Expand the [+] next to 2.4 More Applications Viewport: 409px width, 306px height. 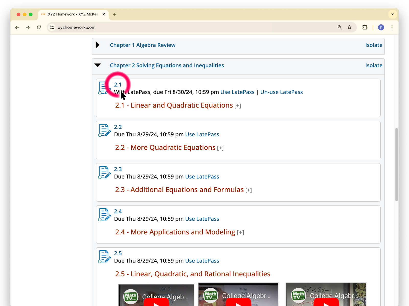click(x=241, y=232)
